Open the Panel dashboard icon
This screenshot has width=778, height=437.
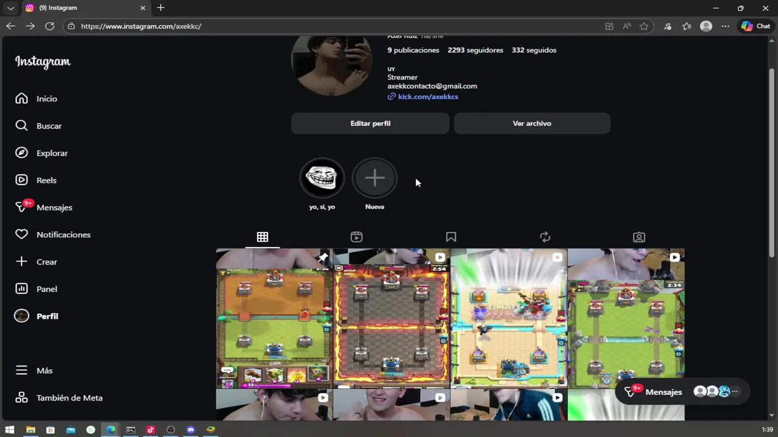[x=22, y=289]
